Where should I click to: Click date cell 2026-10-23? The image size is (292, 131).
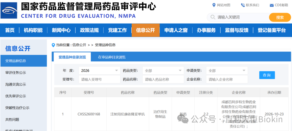tap(274, 114)
